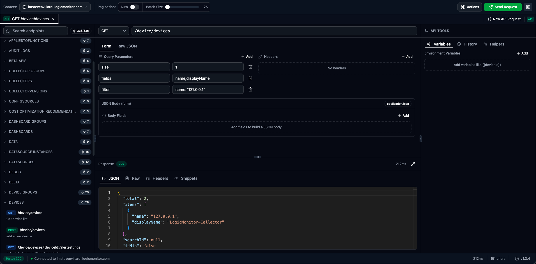Screen dimensions: 536x264
Task: Expand the Response panel to fullscreen
Action: point(413,164)
